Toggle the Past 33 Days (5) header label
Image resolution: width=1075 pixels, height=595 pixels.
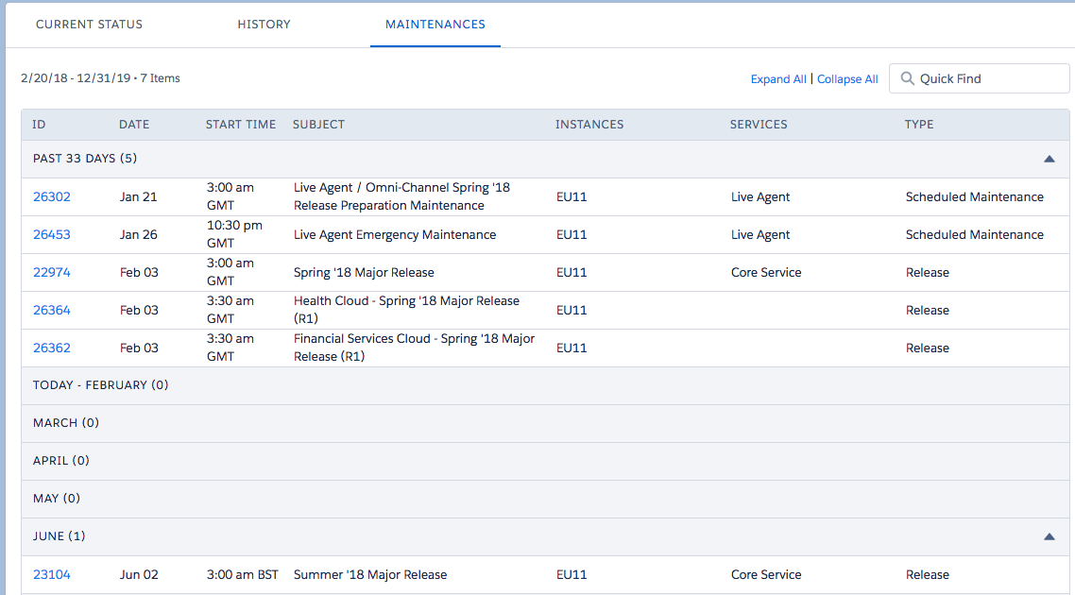click(85, 159)
